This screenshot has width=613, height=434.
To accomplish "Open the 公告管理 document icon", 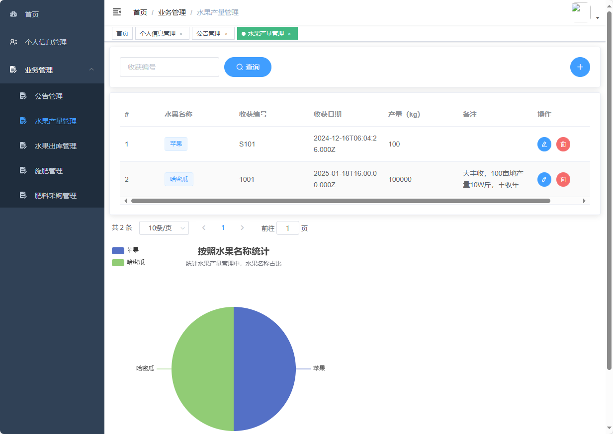I will pos(23,96).
